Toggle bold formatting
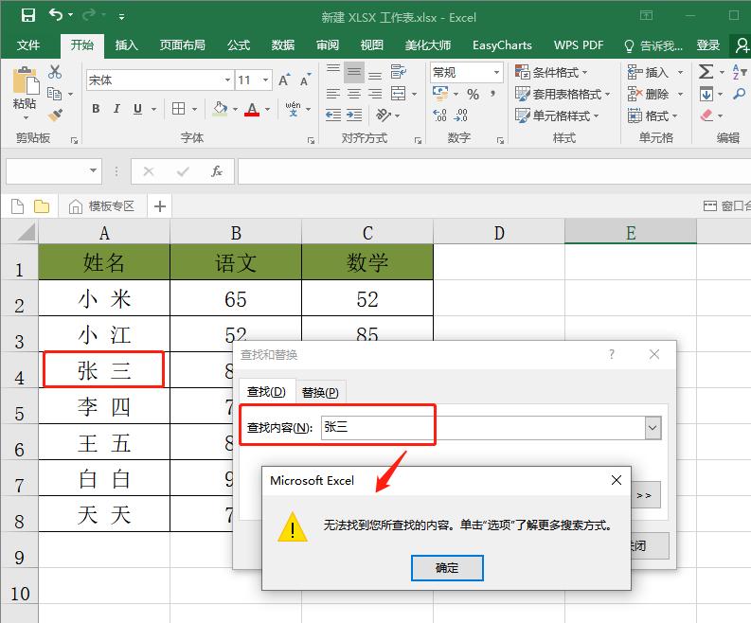 pos(96,109)
